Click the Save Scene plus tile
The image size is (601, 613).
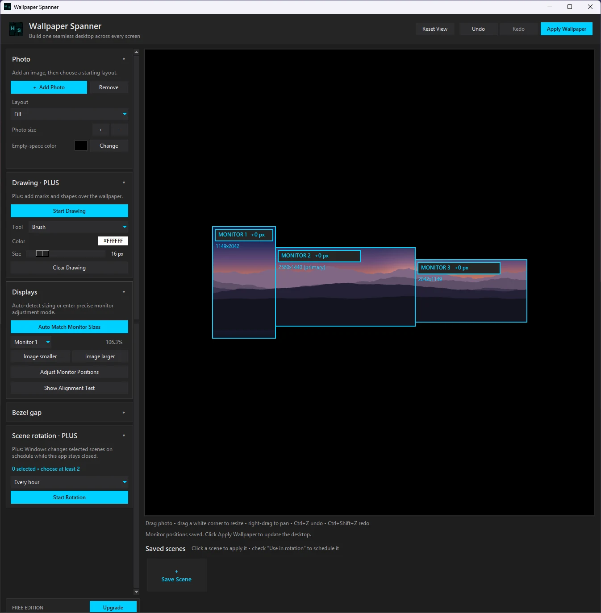[x=177, y=576]
